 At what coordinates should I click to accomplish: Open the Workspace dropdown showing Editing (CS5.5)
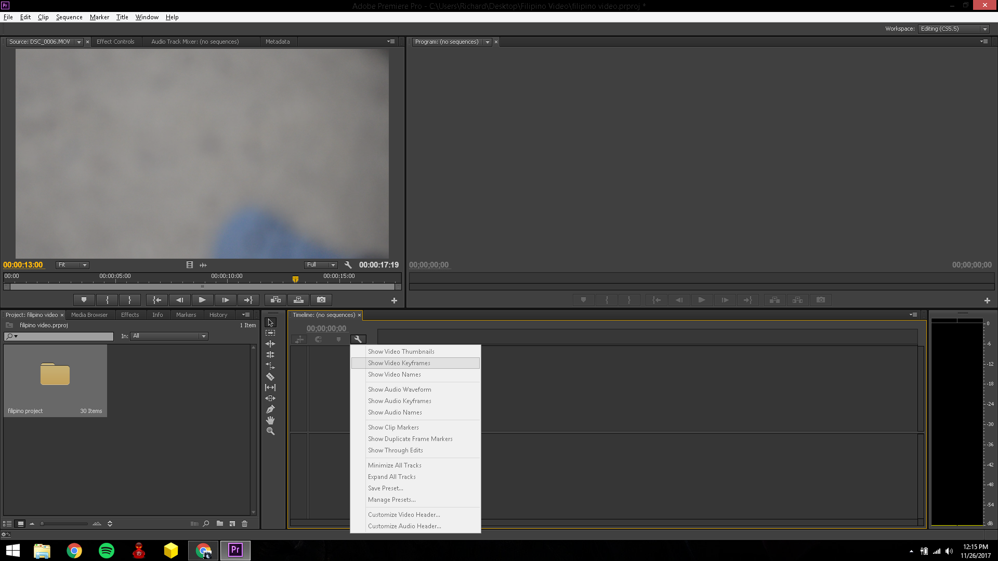pos(953,29)
